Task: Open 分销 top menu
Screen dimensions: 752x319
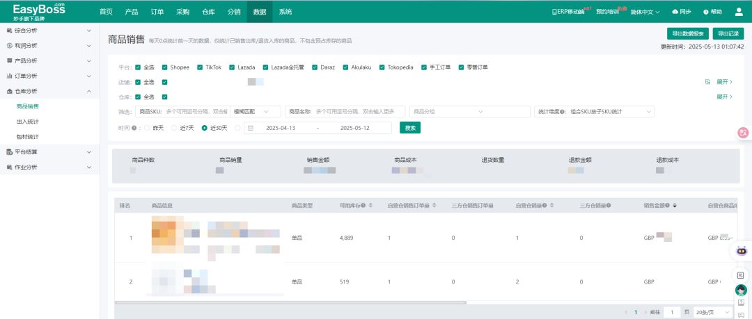Action: pyautogui.click(x=234, y=12)
